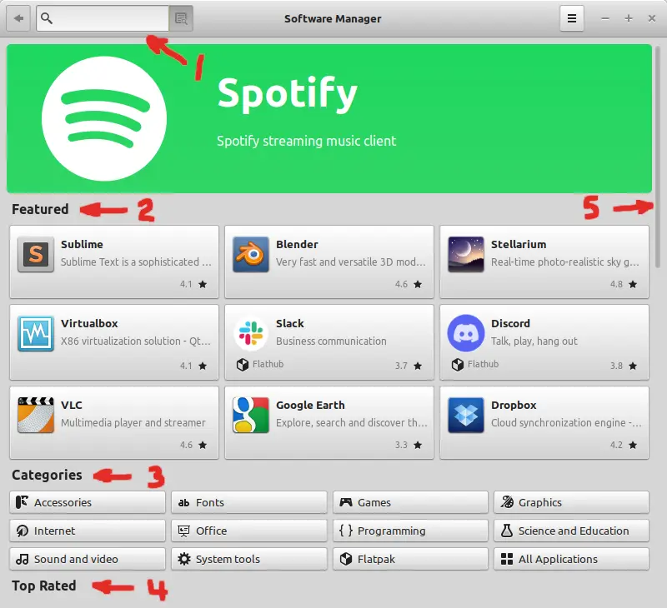The width and height of the screenshot is (667, 608).
Task: Select the Internet category
Action: pyautogui.click(x=88, y=531)
